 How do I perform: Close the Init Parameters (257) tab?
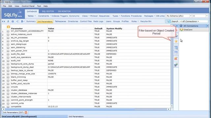tap(26, 112)
